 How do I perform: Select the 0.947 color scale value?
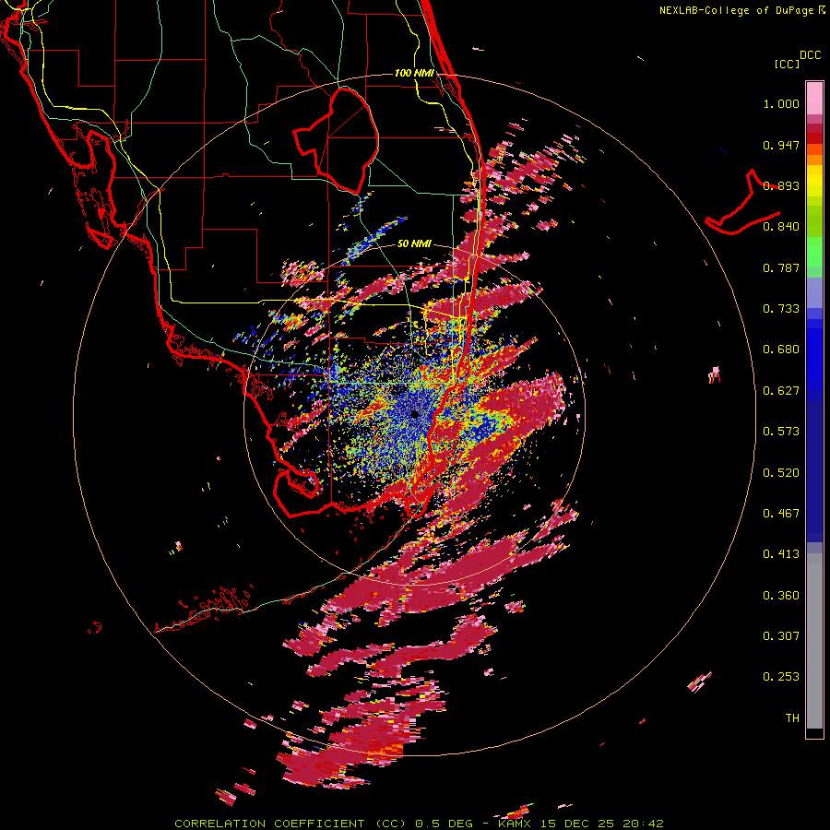[x=781, y=145]
